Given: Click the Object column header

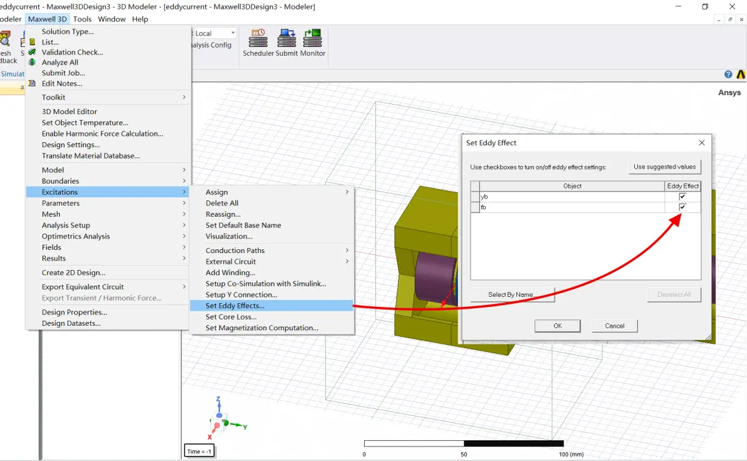Looking at the screenshot, I should 572,186.
